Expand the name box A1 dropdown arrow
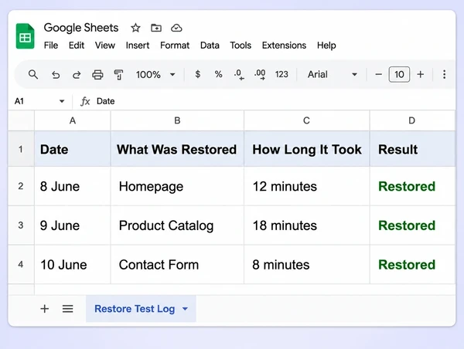The image size is (464, 349). point(62,101)
